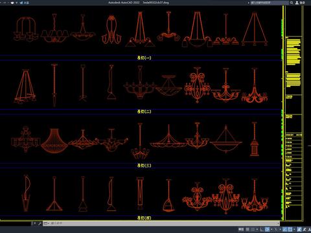Open the snap mode dropdown arrow
Screen dimensions: 311x233
click(x=257, y=229)
